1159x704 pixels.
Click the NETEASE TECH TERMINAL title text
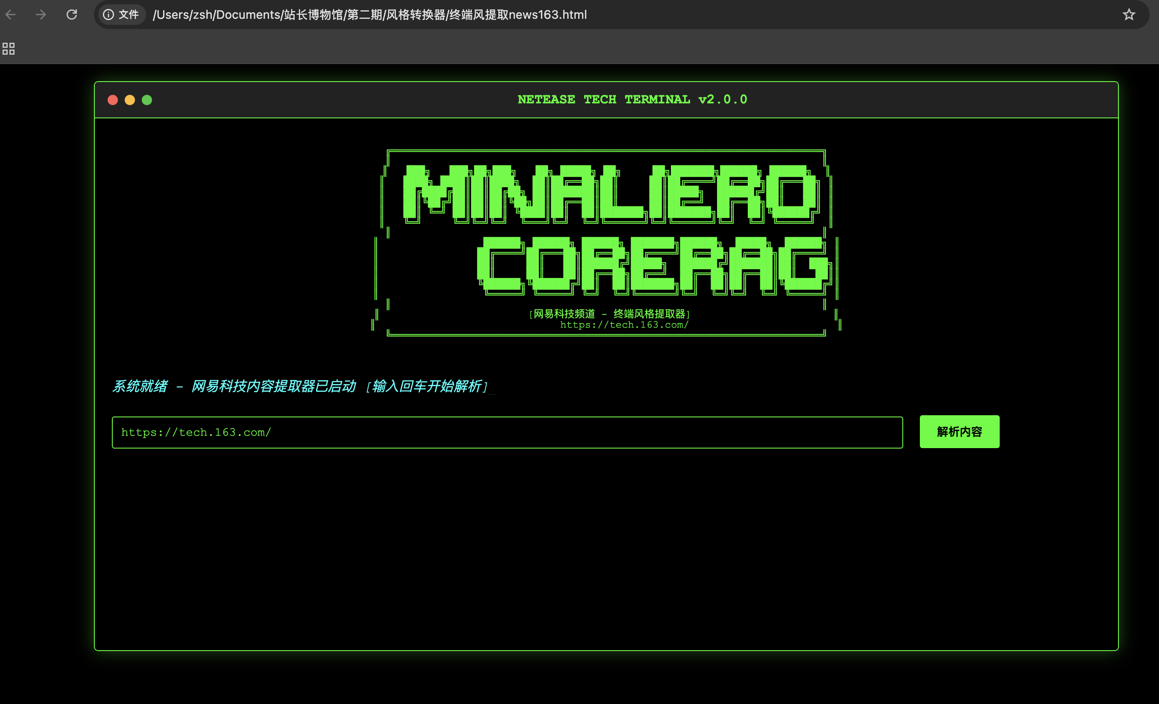click(x=632, y=99)
